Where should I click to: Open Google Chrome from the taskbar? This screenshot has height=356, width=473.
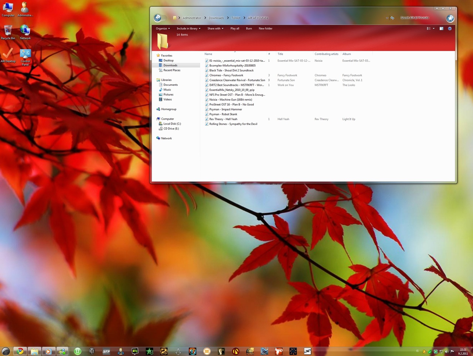(20, 351)
